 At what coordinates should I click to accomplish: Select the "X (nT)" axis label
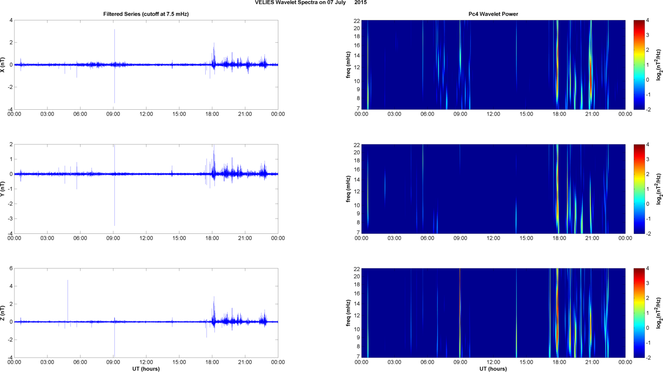click(4, 65)
